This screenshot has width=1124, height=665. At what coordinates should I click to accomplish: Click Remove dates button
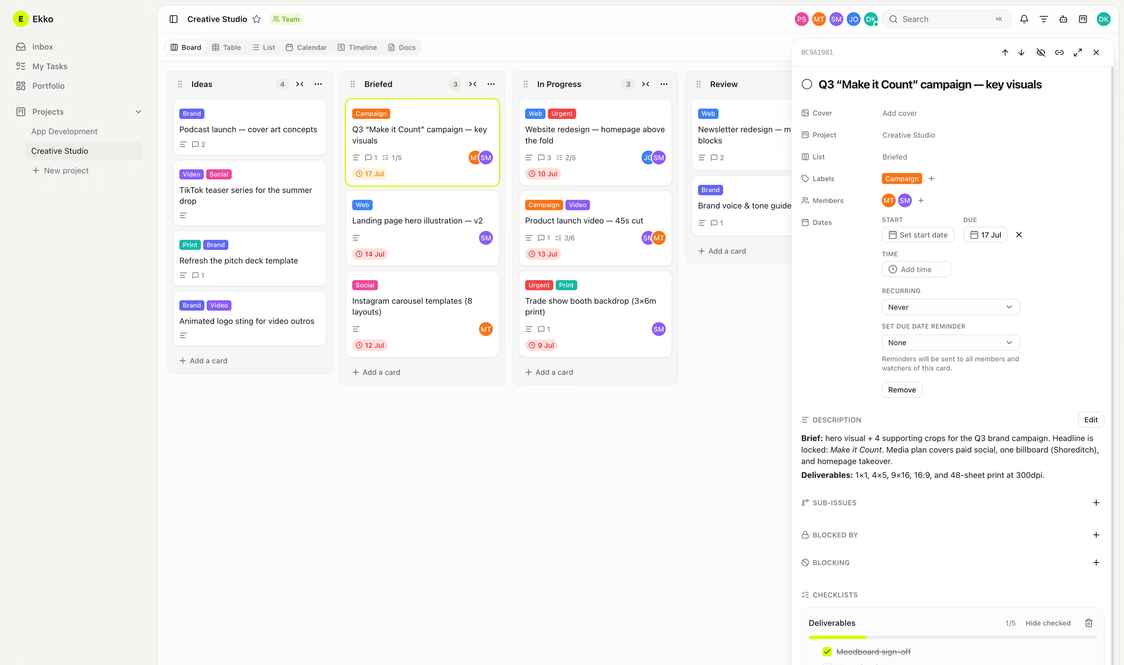[x=901, y=390]
